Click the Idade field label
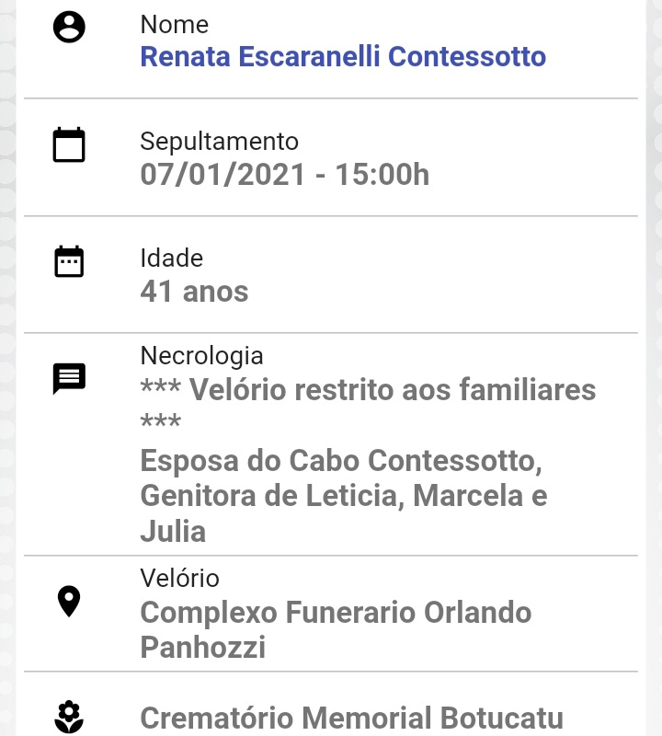Viewport: 662px width, 736px height. point(172,259)
